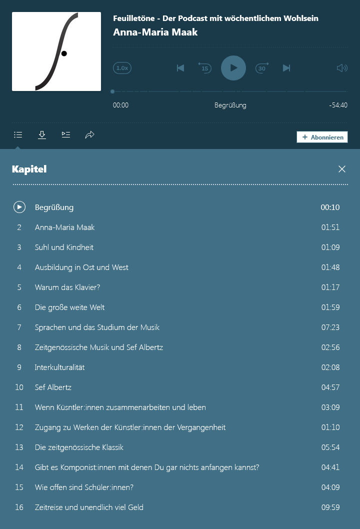
Task: Play chapter Zeitreise und unendlich viel Geld
Action: 89,507
